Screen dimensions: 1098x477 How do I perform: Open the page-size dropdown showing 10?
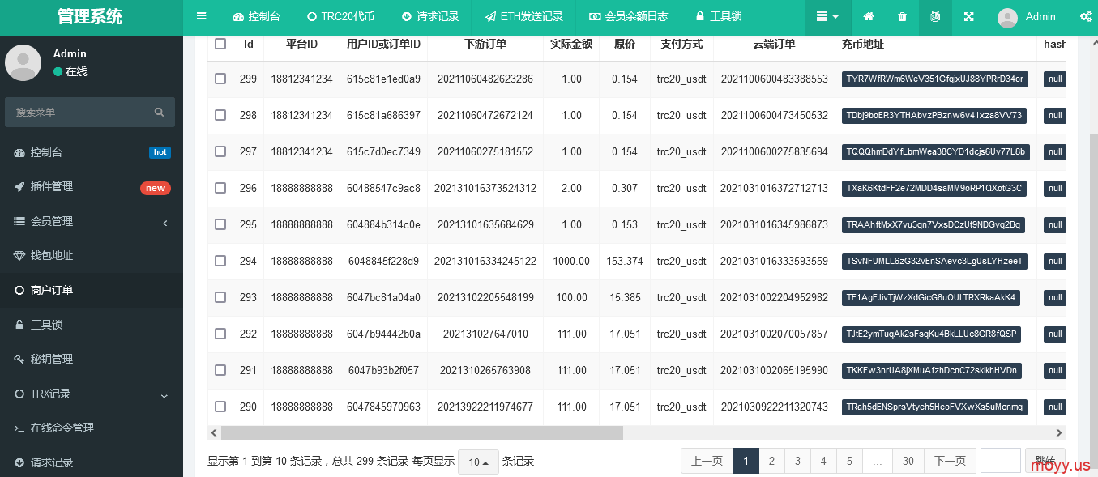(478, 462)
